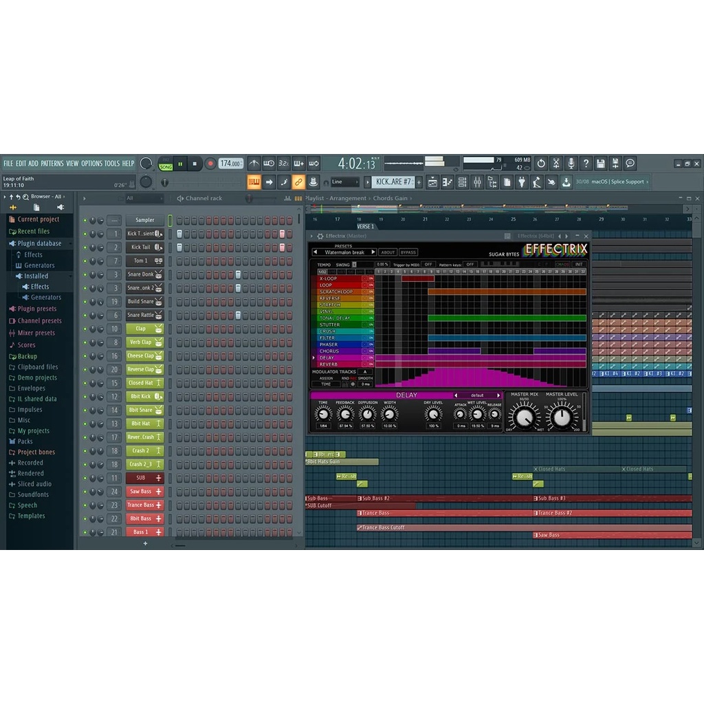
Task: Toggle the ON switch for X-LOOP effect
Action: coord(371,278)
